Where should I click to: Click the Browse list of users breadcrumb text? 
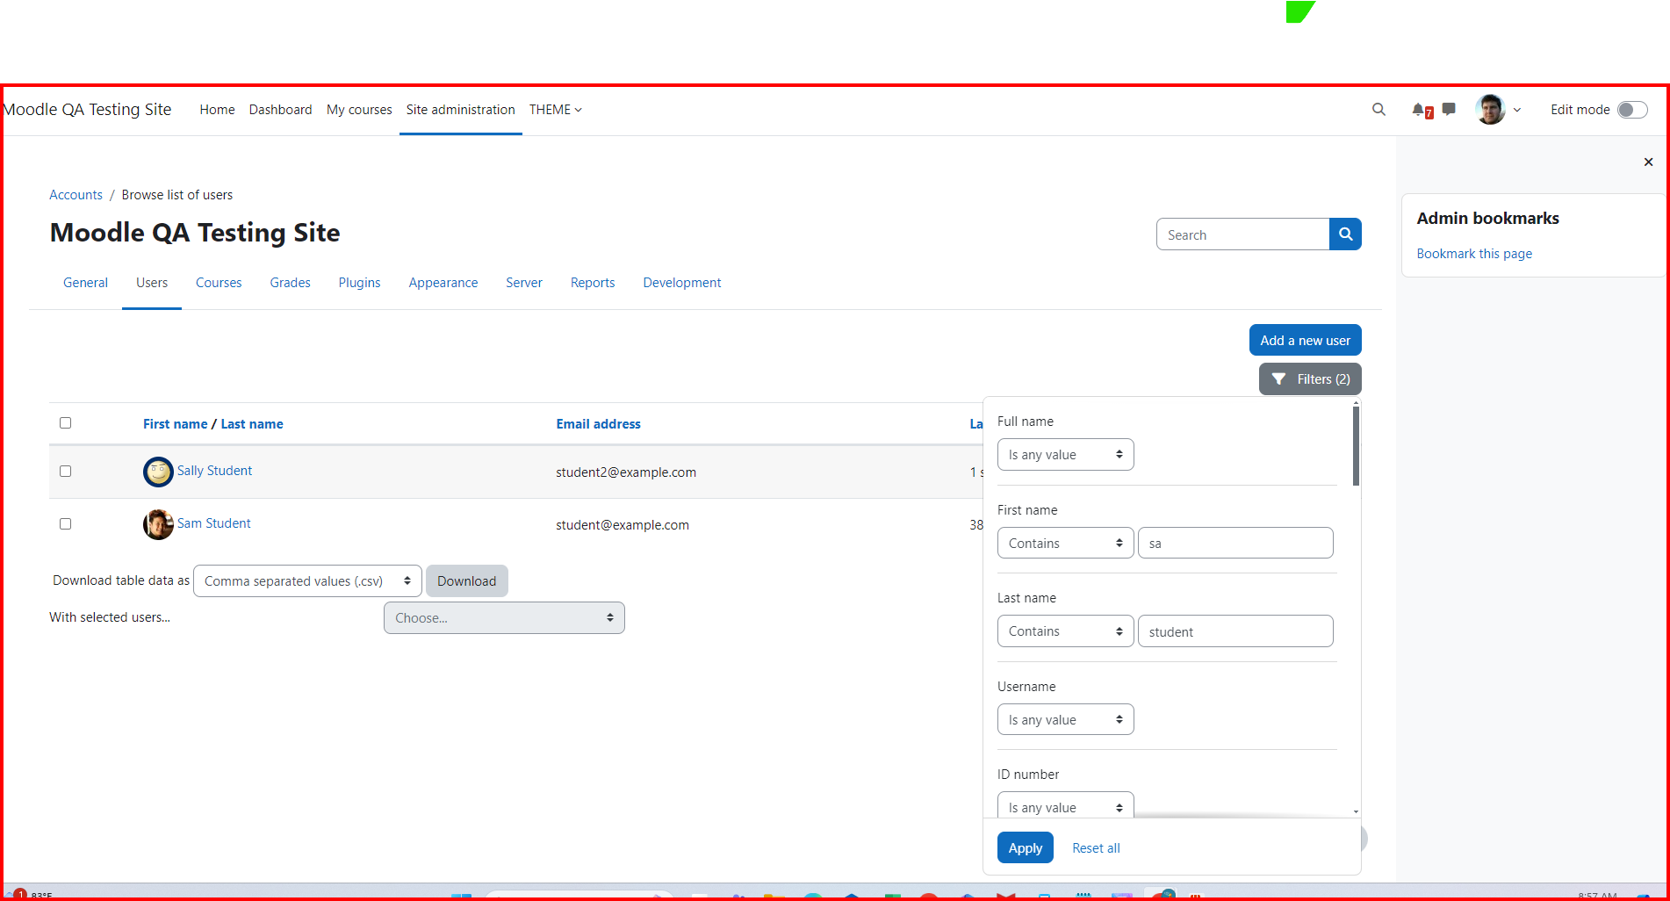point(177,195)
